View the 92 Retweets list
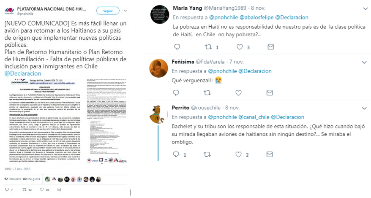Screen dimensions: 371x198 click(x=13, y=179)
